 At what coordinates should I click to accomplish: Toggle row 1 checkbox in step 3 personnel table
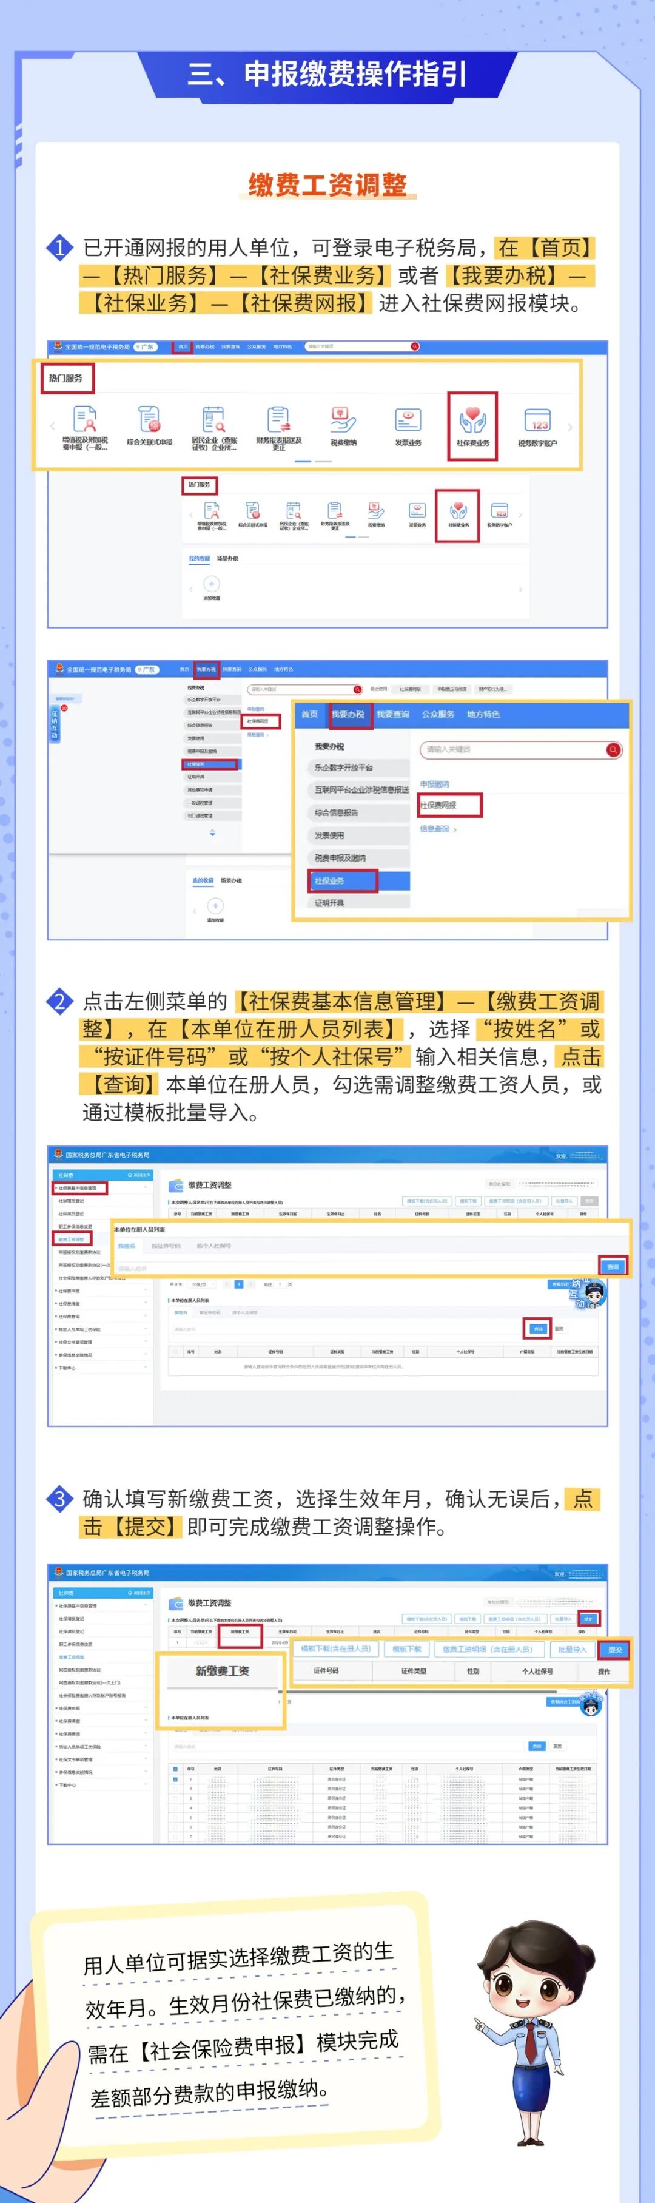(175, 1779)
